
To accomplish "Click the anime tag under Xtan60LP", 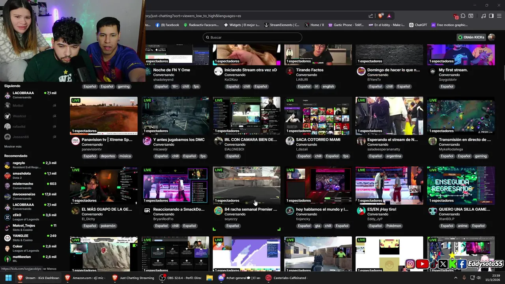I will (x=463, y=226).
